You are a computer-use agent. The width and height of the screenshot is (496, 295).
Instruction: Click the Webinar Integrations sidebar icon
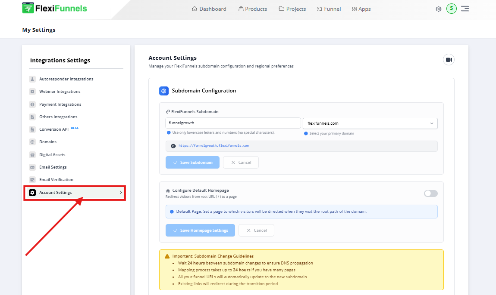tap(32, 92)
